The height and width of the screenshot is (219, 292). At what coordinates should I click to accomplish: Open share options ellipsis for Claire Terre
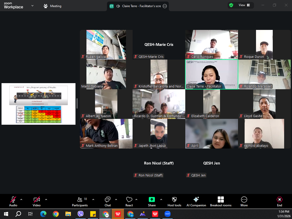coord(165,6)
